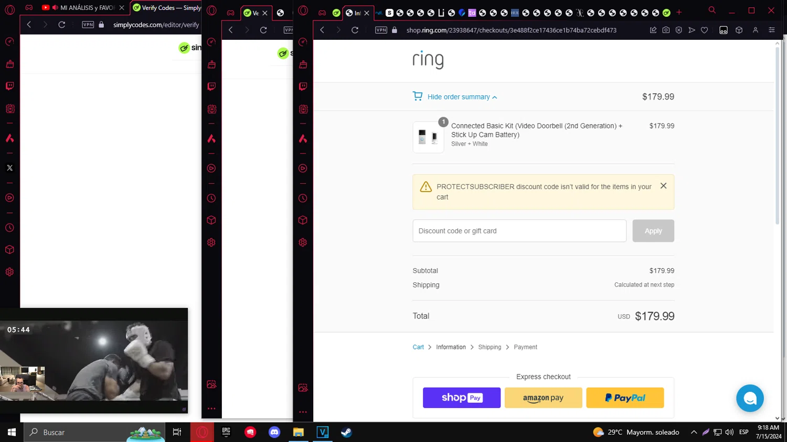Toggle the VPN badge in the ring address bar
787x442 pixels.
tap(381, 30)
